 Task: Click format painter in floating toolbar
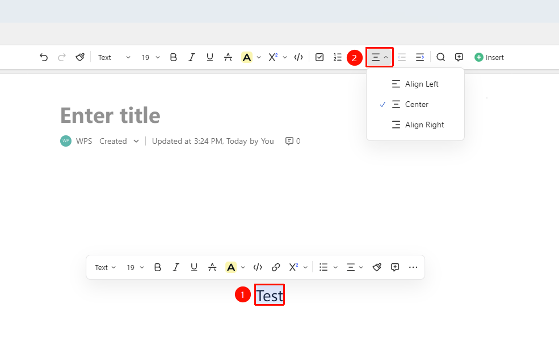377,267
